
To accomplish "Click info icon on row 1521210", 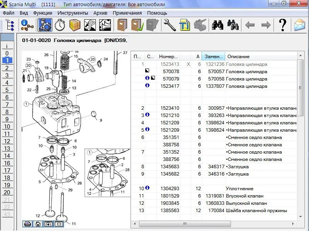I will coord(147,114).
